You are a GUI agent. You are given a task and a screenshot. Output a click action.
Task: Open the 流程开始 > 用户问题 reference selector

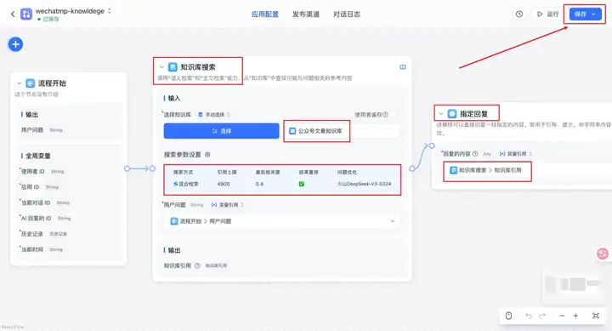coord(282,221)
